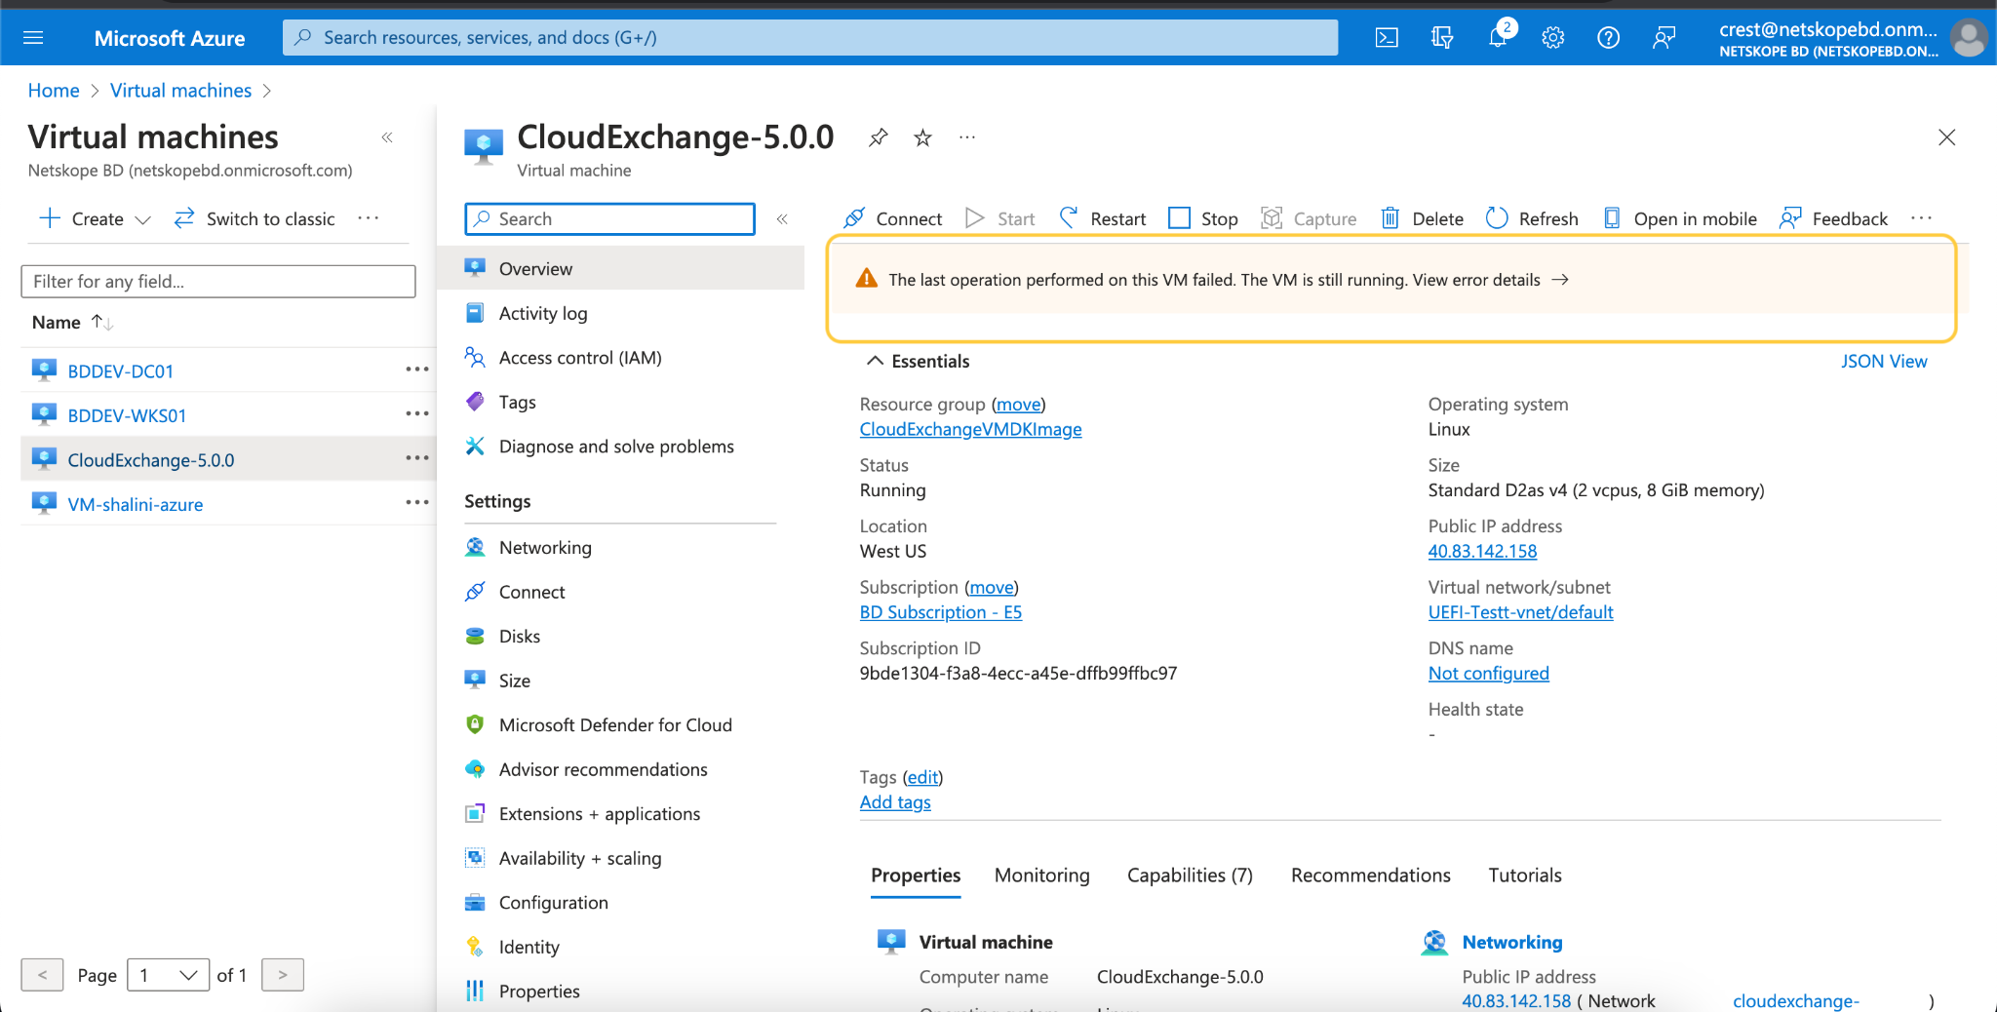
Task: Open CloudExchangeVMDKImage resource group
Action: (970, 429)
